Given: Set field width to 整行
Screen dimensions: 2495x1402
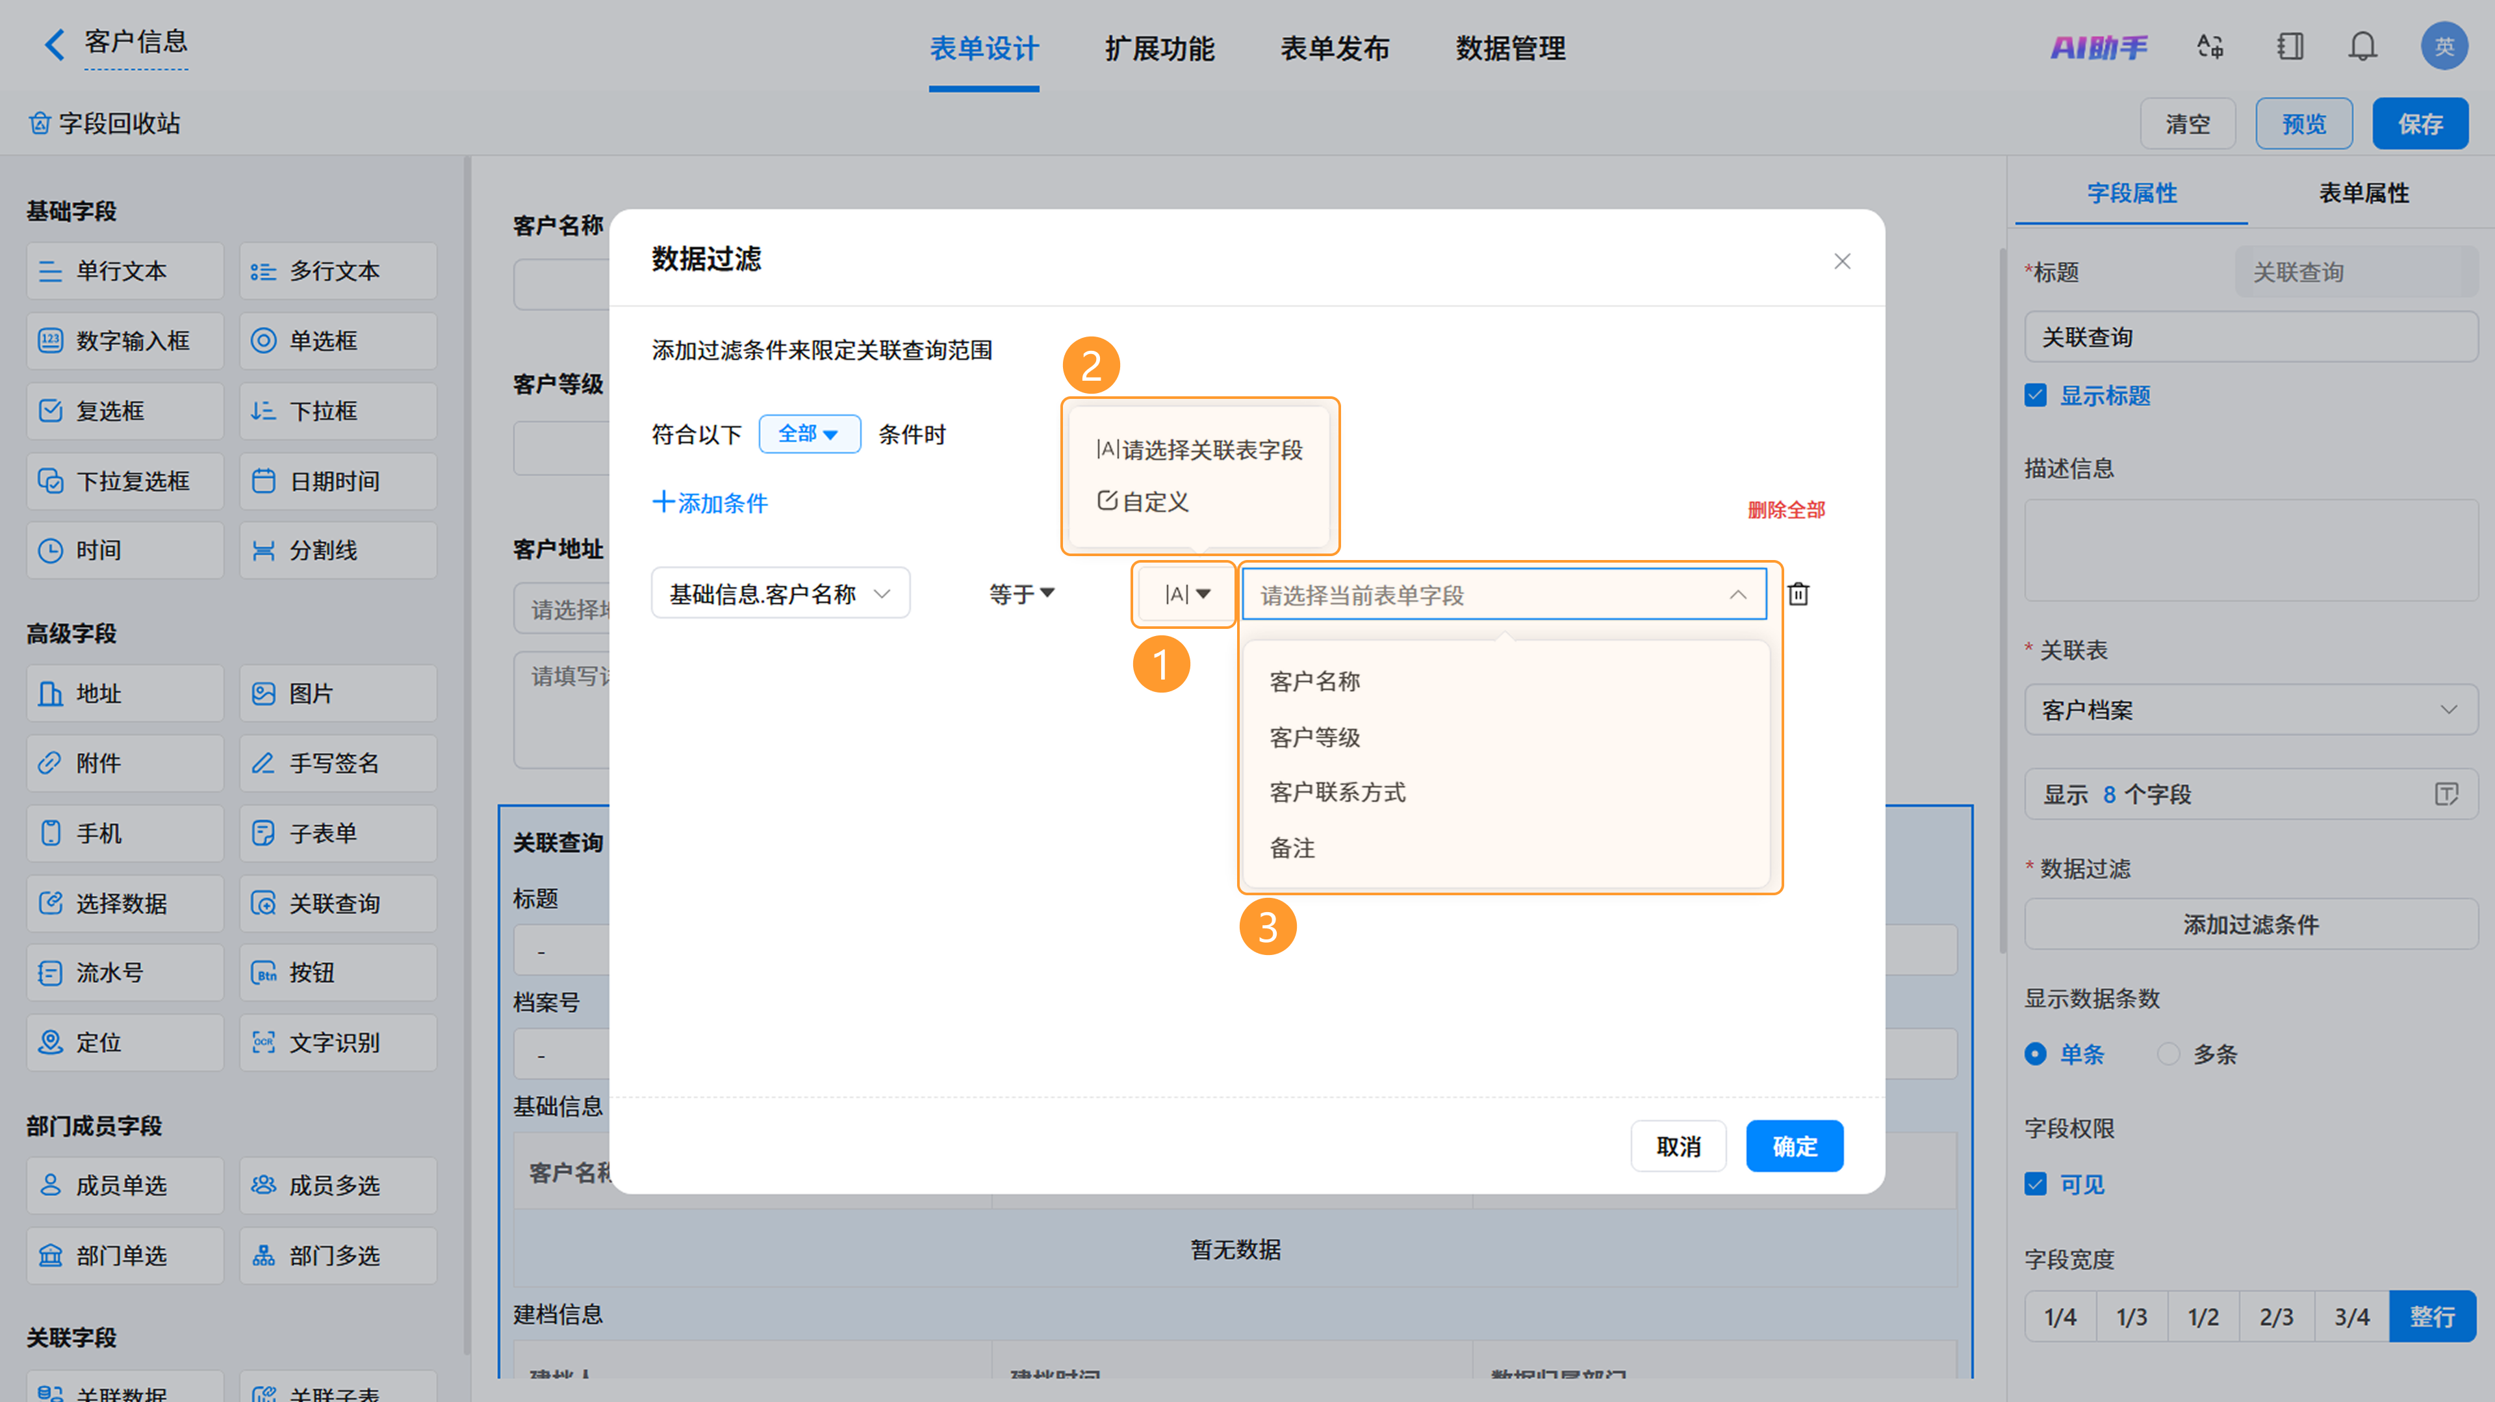Looking at the screenshot, I should 2432,1317.
